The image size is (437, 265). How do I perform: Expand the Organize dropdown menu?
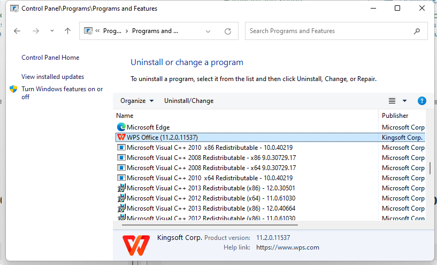(137, 101)
